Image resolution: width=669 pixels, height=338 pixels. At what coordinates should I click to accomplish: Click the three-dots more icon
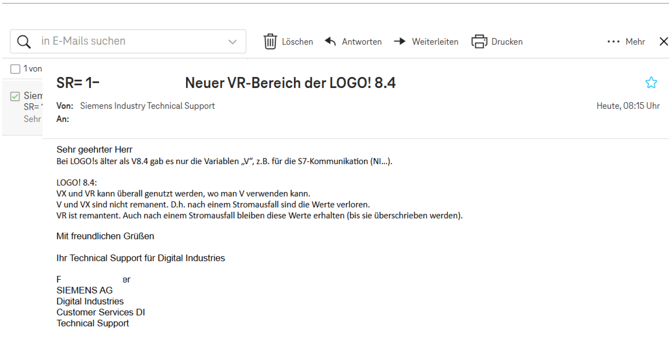click(x=613, y=42)
